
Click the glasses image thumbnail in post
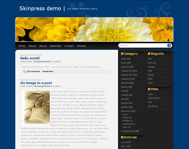pyautogui.click(x=36, y=108)
